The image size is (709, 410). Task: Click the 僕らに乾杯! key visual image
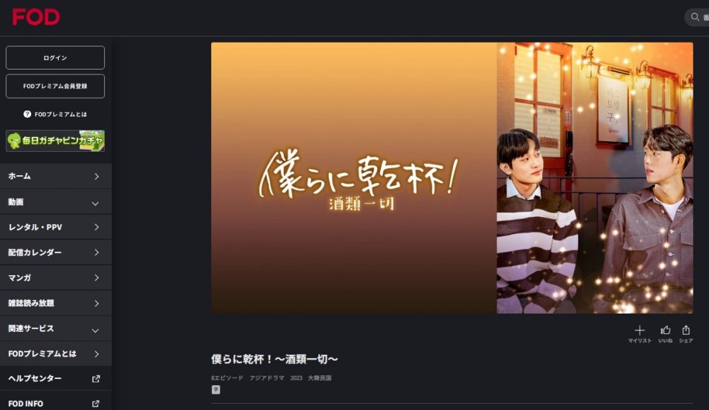point(452,178)
